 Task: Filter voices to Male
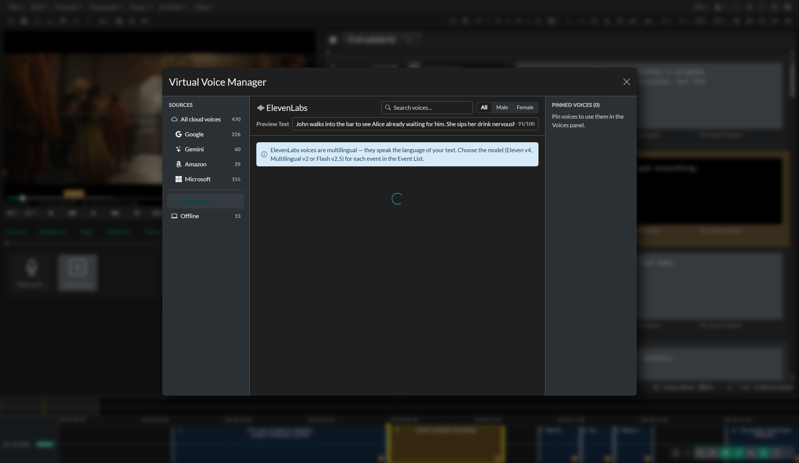(502, 107)
